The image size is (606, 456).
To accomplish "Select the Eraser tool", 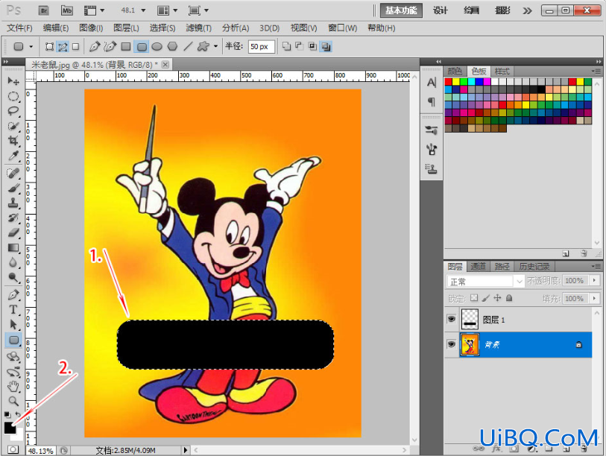I will tap(13, 232).
